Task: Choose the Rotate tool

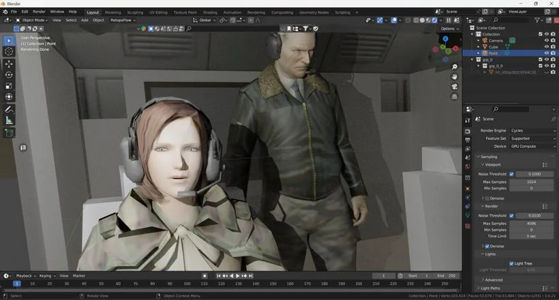Action: point(9,75)
